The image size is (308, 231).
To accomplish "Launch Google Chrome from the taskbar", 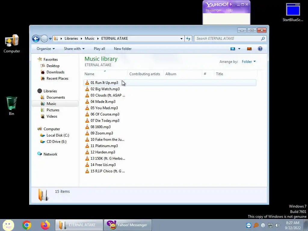I will 27,225.
